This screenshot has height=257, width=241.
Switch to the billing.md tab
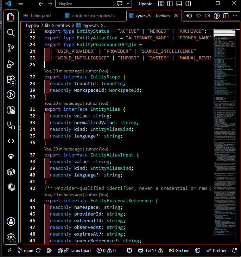37,16
